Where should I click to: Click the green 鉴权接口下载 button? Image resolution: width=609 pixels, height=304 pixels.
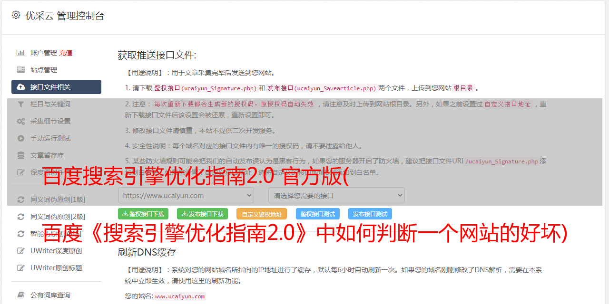click(x=143, y=214)
